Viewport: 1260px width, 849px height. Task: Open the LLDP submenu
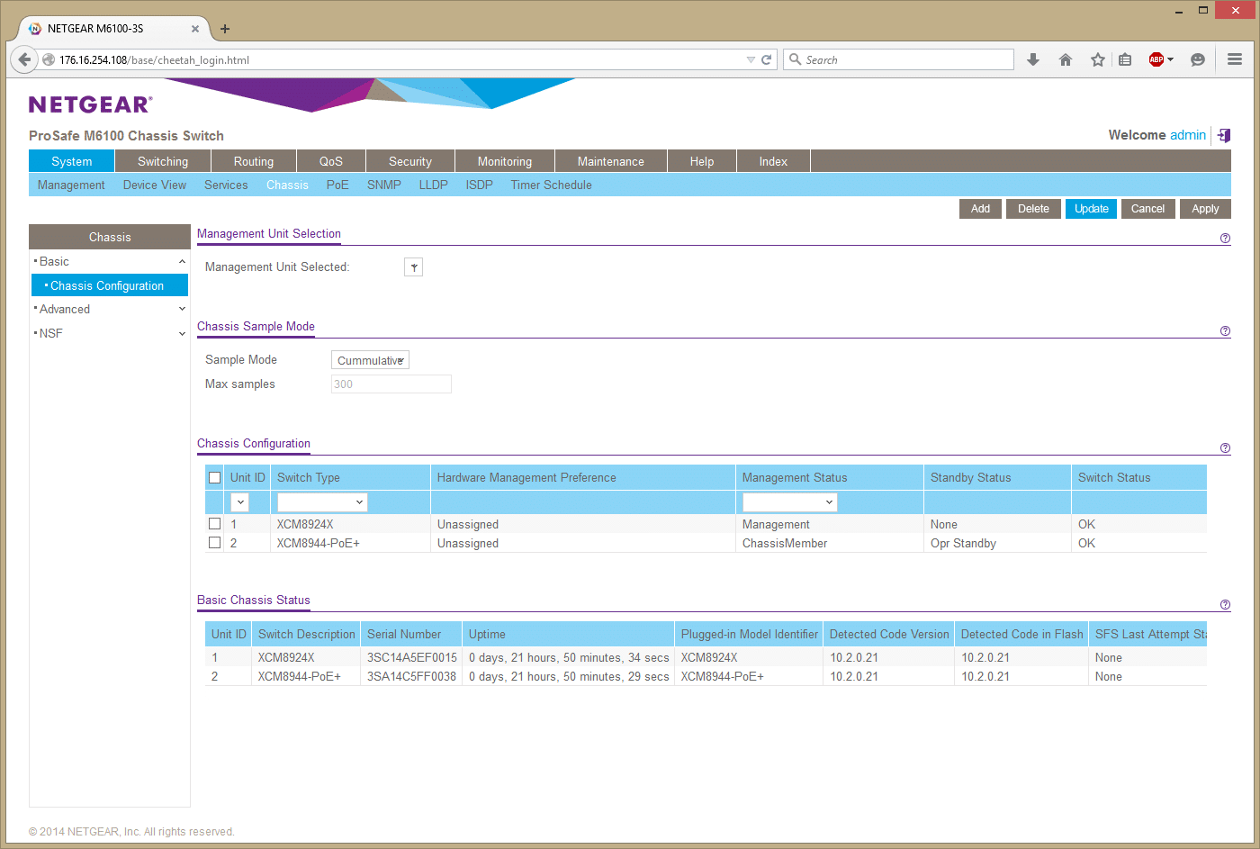click(x=433, y=185)
